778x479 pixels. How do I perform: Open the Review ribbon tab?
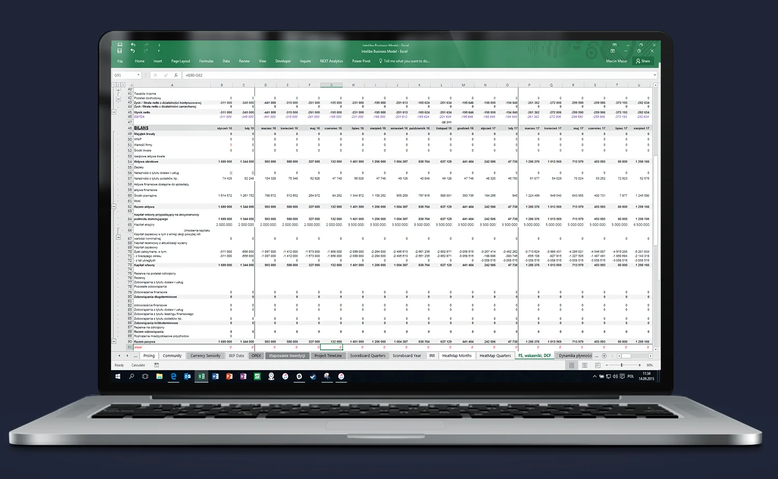(x=244, y=61)
